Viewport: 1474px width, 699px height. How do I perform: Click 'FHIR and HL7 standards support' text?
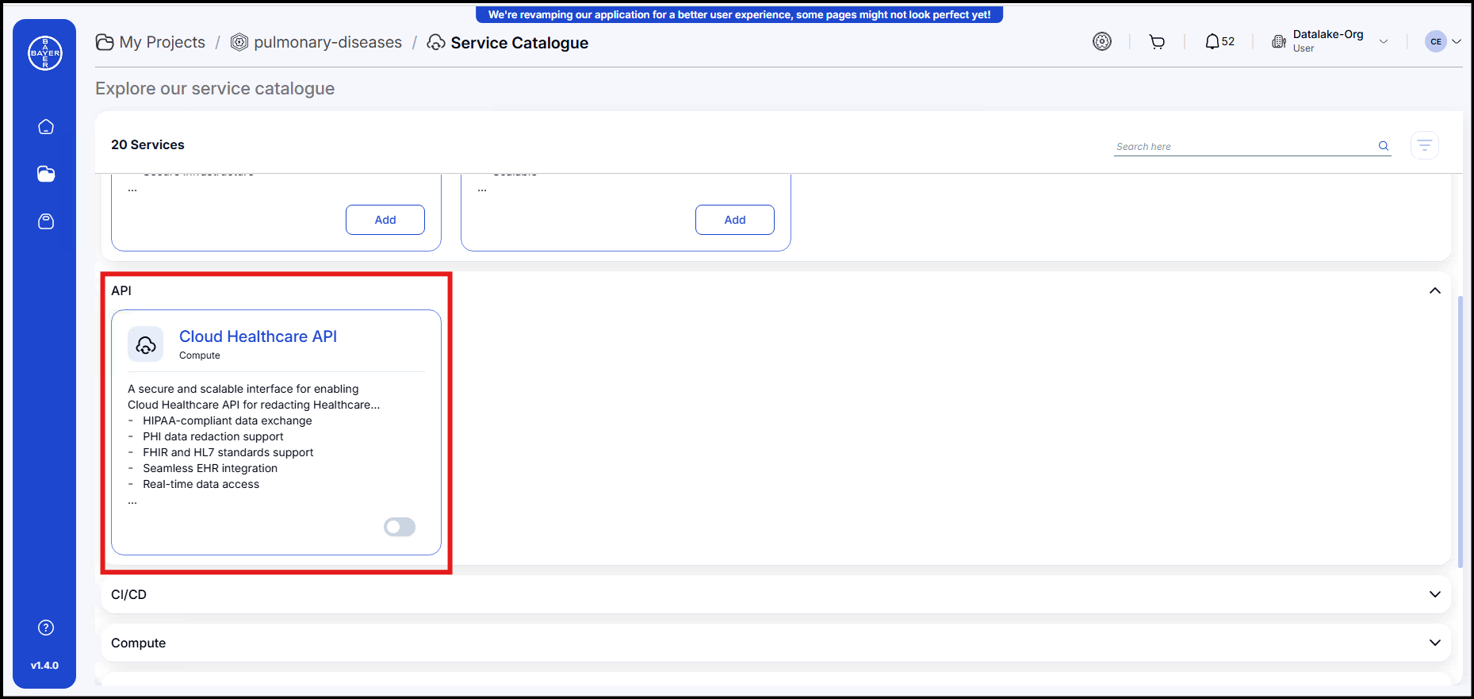coord(228,452)
